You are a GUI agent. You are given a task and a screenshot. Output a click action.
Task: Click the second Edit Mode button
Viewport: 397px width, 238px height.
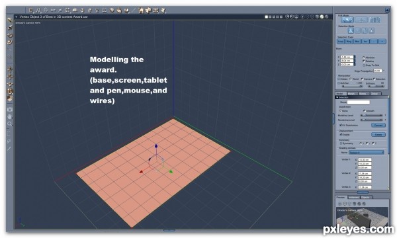(361, 20)
